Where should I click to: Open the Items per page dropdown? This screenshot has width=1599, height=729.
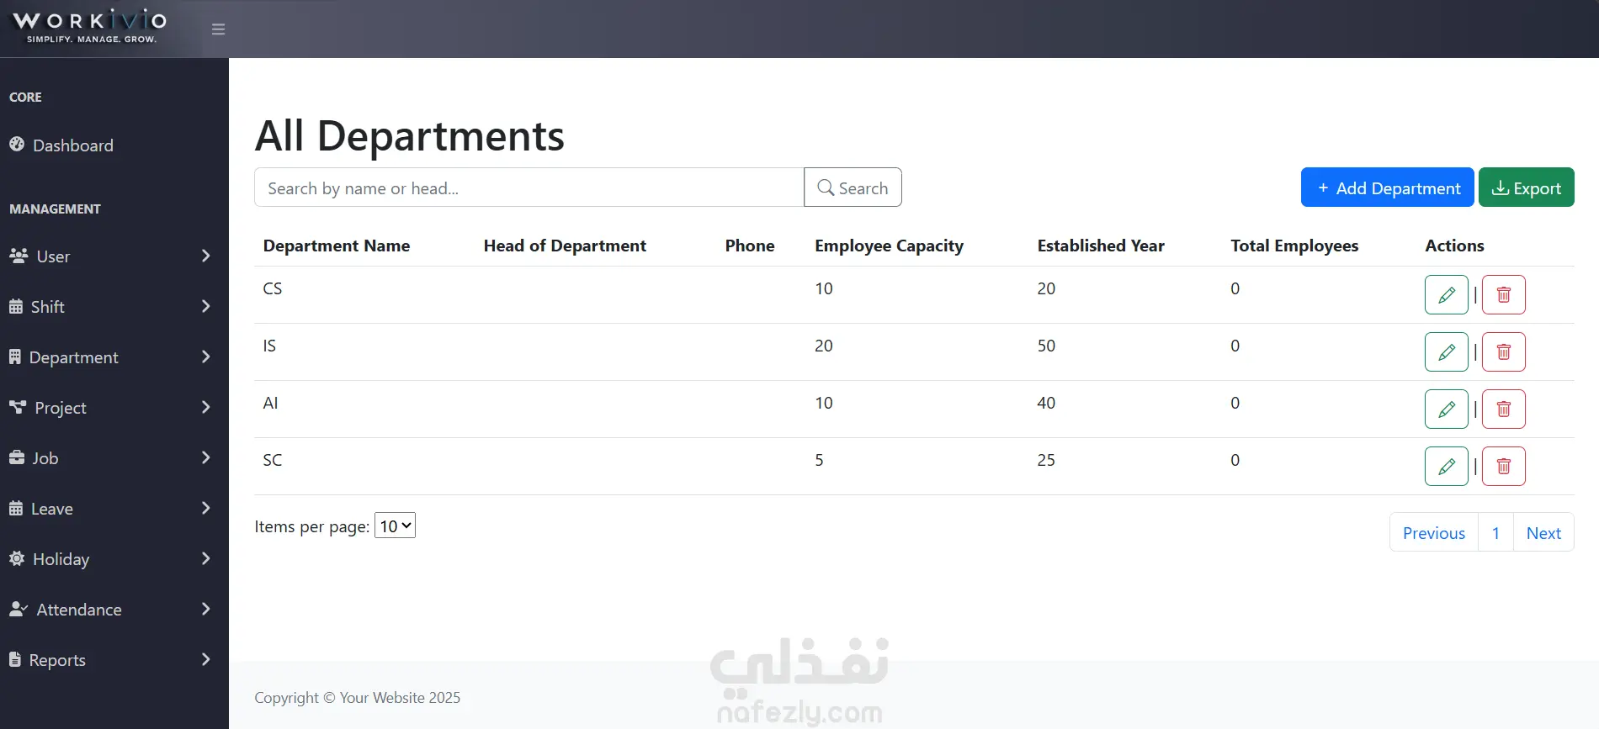(x=395, y=526)
